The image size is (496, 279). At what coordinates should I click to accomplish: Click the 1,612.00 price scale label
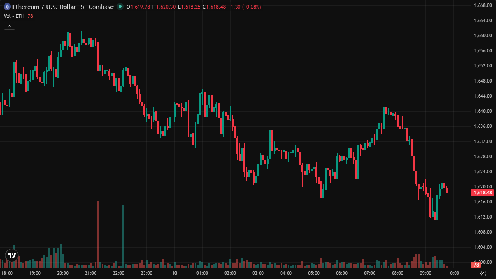tap(483, 217)
